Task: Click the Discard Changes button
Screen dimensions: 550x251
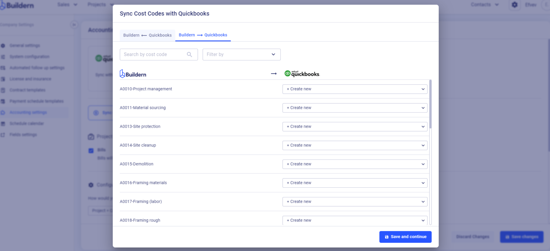Action: (472, 237)
